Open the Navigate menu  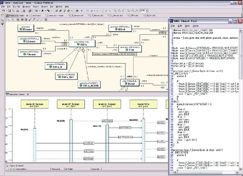click(x=27, y=6)
